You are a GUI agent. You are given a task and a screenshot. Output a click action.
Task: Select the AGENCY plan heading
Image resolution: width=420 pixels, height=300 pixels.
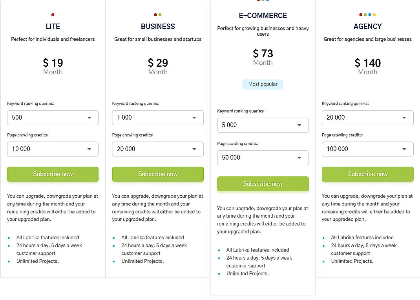point(368,26)
